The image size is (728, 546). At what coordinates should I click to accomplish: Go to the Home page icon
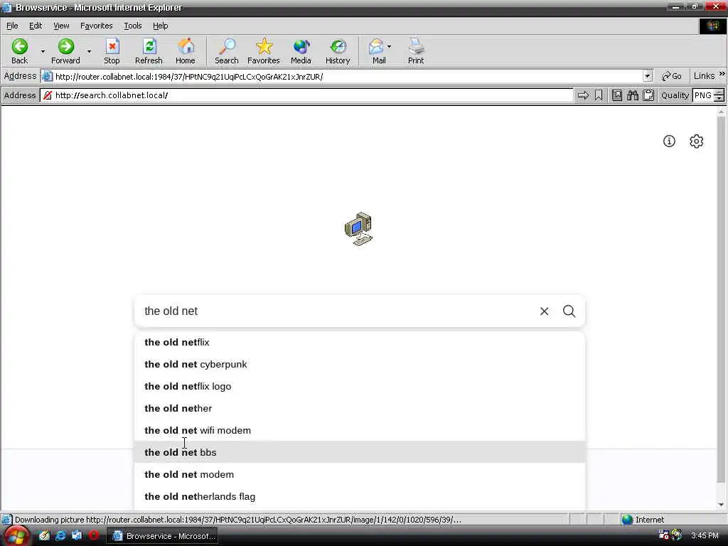(x=186, y=51)
